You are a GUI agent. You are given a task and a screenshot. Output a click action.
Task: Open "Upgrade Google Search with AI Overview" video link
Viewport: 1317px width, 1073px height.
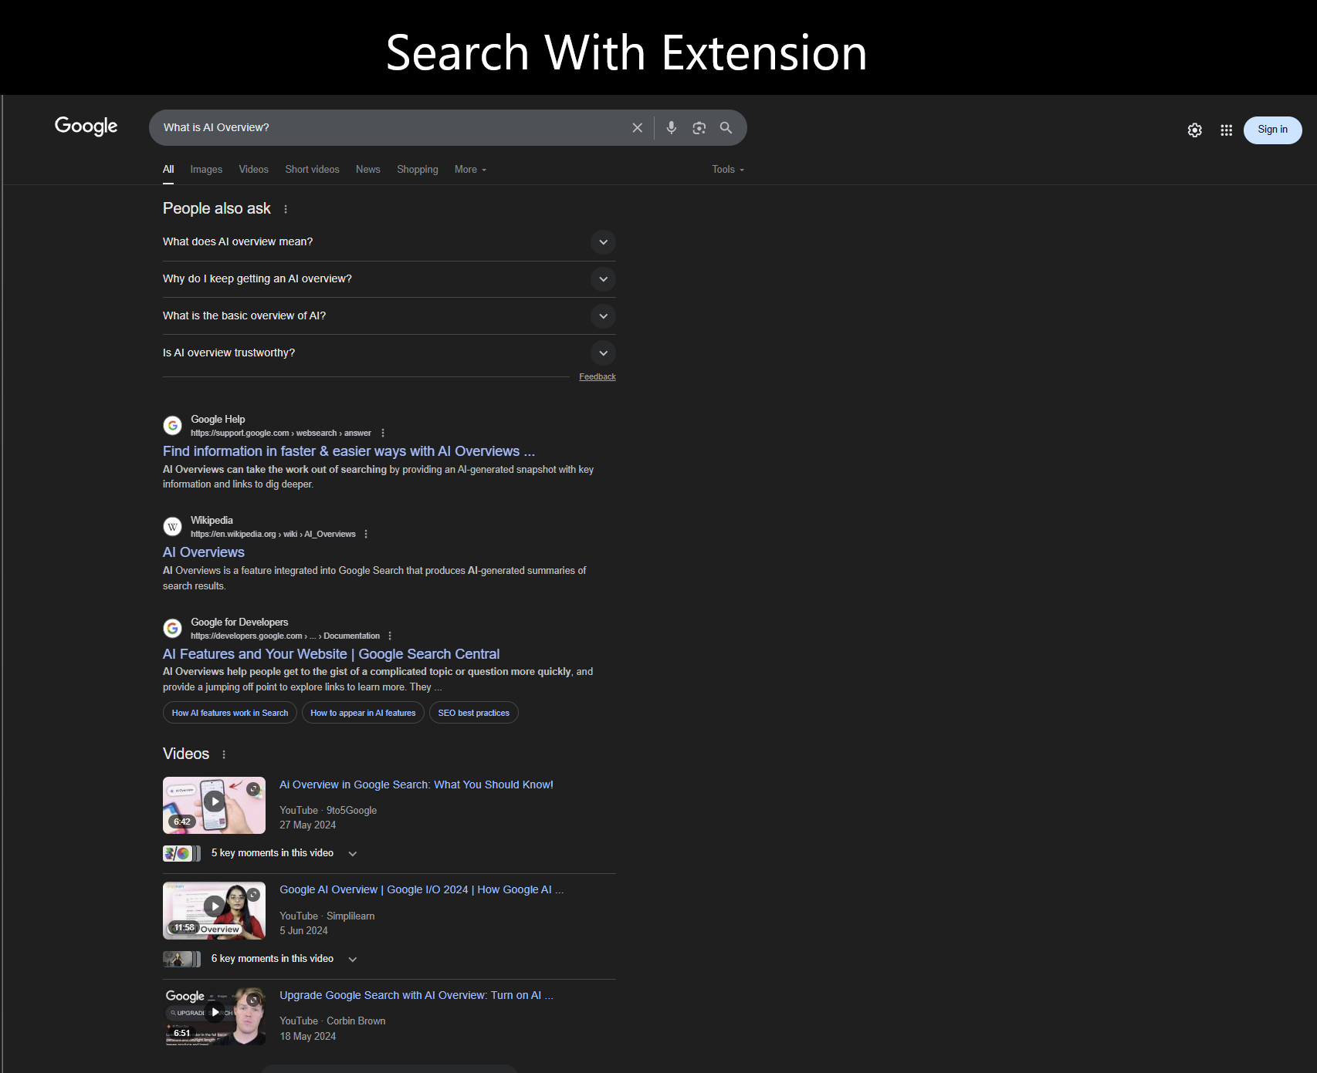[x=416, y=996]
